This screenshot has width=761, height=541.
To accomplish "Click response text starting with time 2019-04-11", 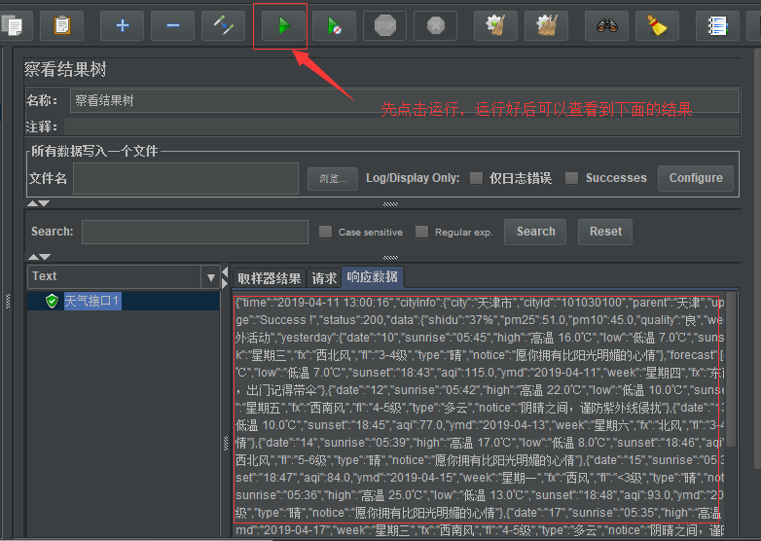I will tap(480, 303).
